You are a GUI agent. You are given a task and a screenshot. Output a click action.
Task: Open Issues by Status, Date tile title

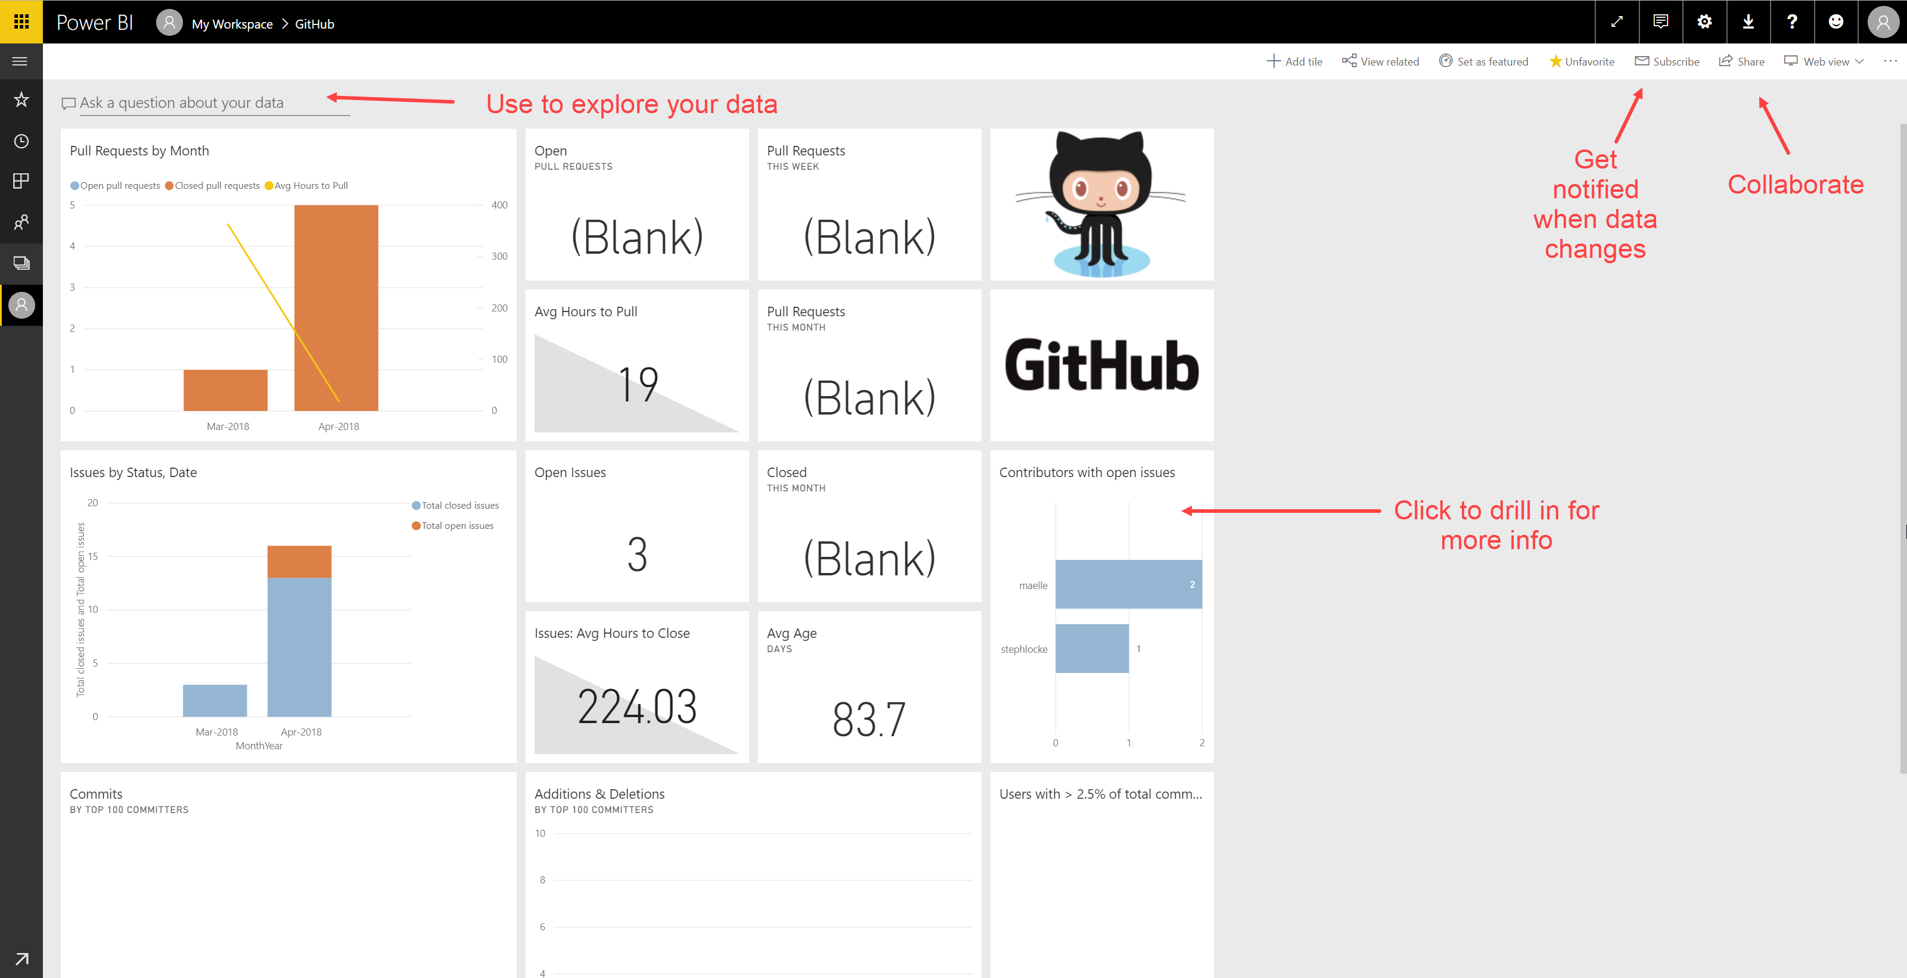tap(133, 473)
